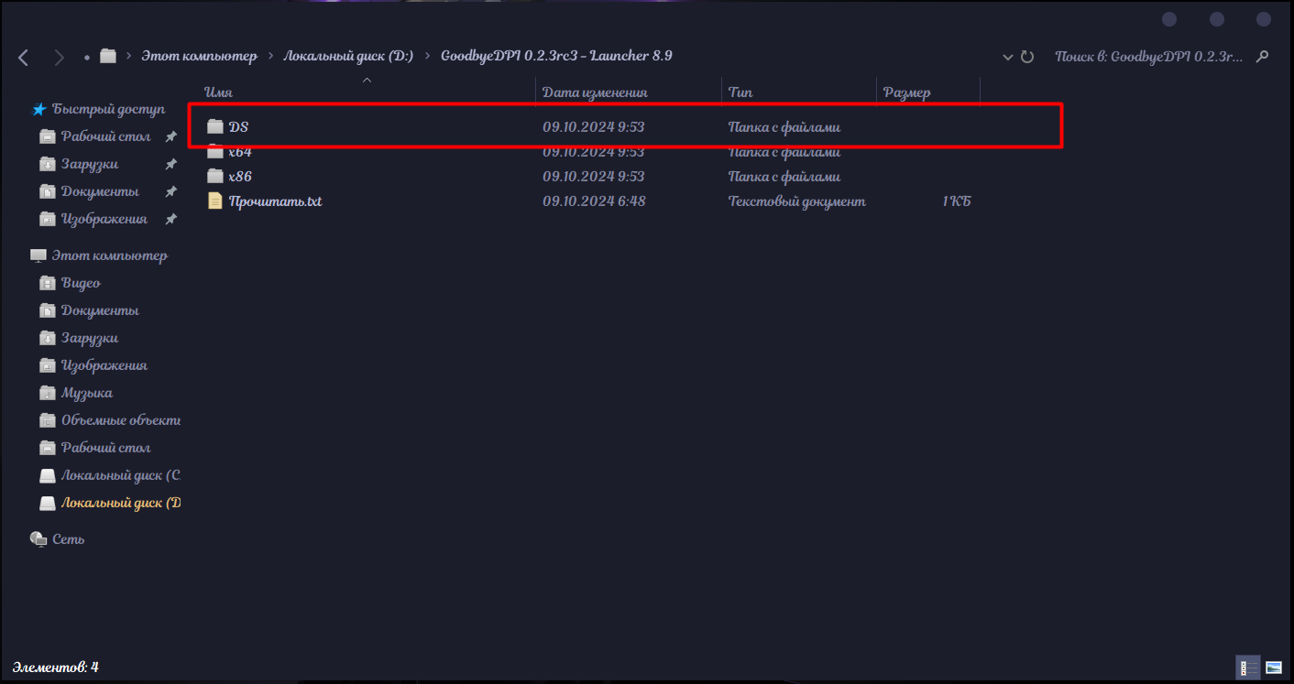This screenshot has height=684, width=1294.
Task: Open address bar history dropdown
Action: point(1008,57)
